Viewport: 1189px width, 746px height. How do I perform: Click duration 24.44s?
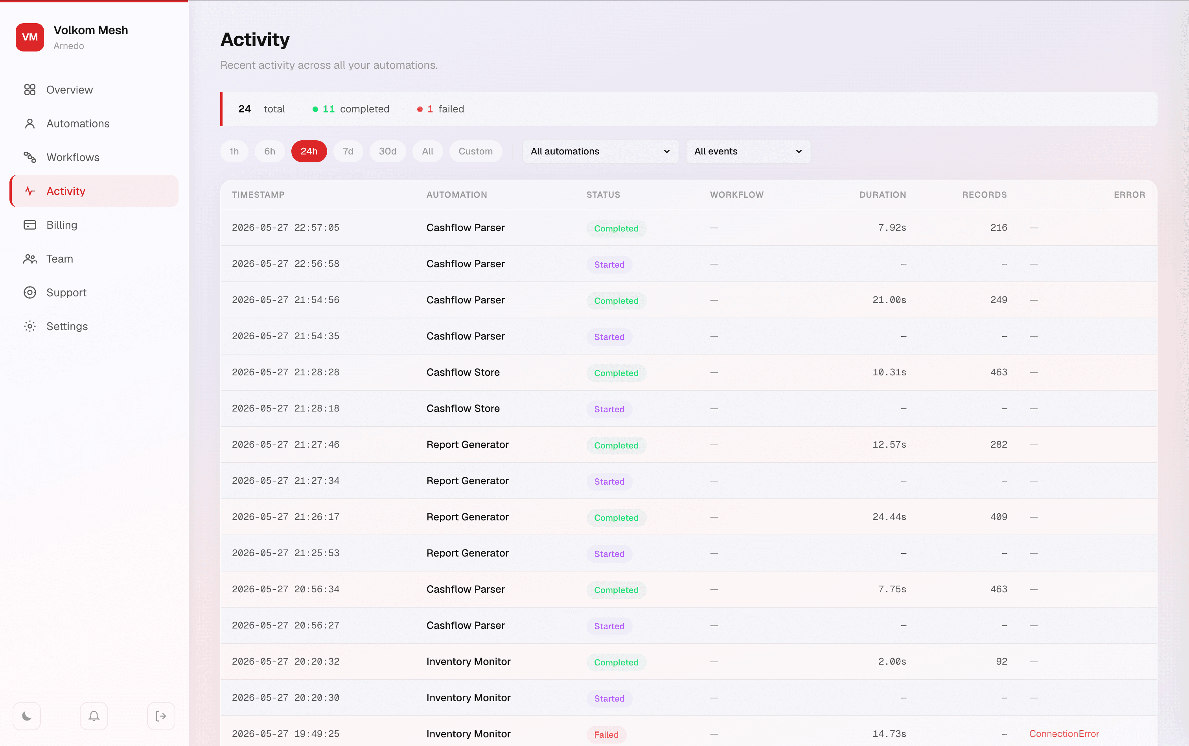pos(889,516)
